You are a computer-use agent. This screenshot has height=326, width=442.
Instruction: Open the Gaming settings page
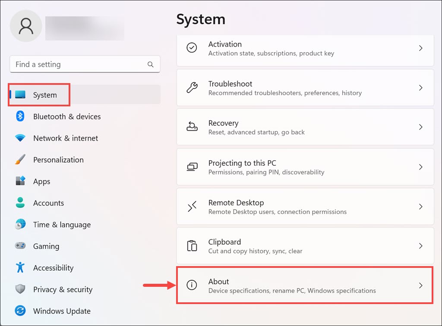(46, 246)
